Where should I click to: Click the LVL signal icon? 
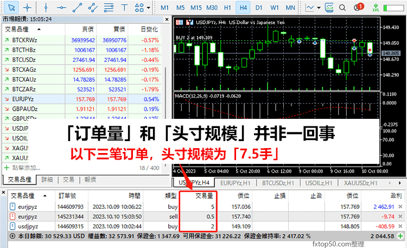tap(376, 8)
